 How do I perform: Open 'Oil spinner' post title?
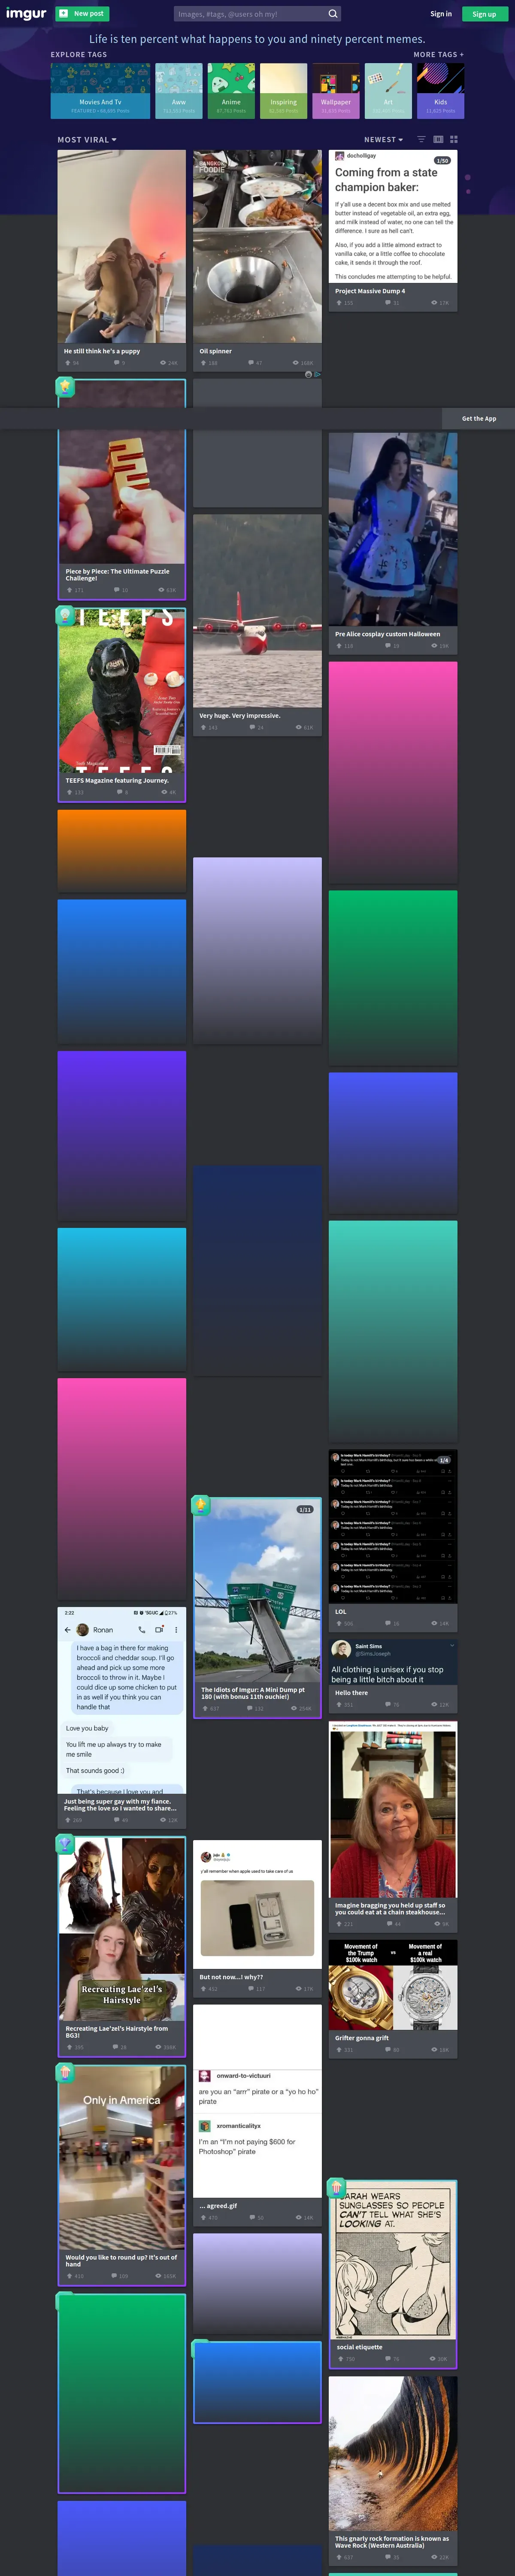215,351
